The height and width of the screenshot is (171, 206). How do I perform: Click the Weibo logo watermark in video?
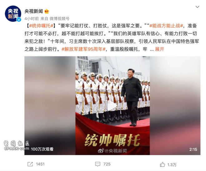(x=101, y=151)
